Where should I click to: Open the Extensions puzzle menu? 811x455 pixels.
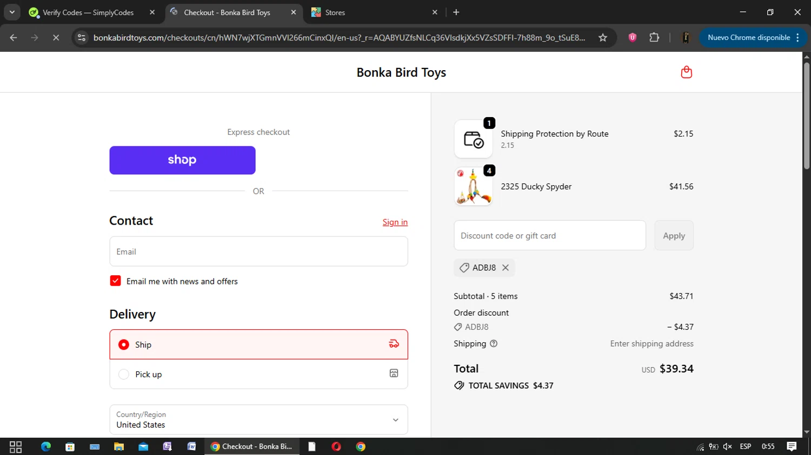(654, 38)
